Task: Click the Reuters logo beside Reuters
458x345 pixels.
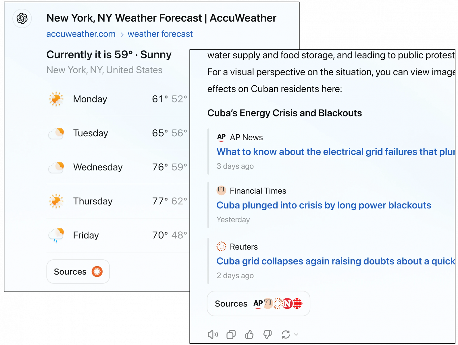Action: [221, 246]
